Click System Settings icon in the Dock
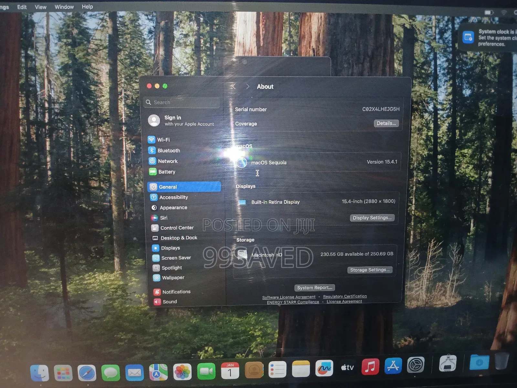 [416, 365]
